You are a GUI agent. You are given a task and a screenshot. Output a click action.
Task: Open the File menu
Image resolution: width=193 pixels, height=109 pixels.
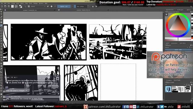[x=2, y=3]
